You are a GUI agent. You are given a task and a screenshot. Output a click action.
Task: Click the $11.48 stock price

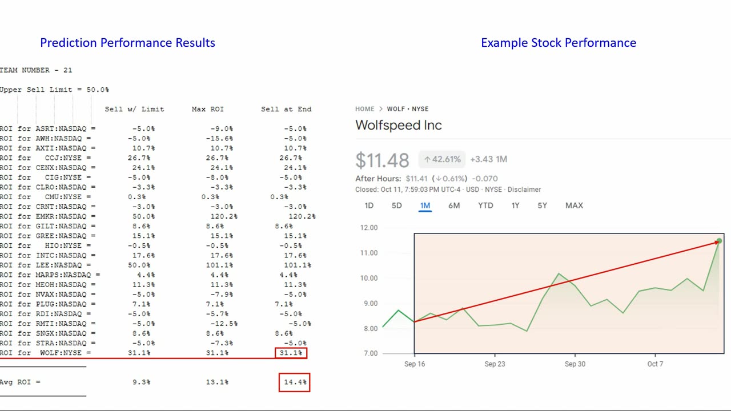[x=382, y=160]
